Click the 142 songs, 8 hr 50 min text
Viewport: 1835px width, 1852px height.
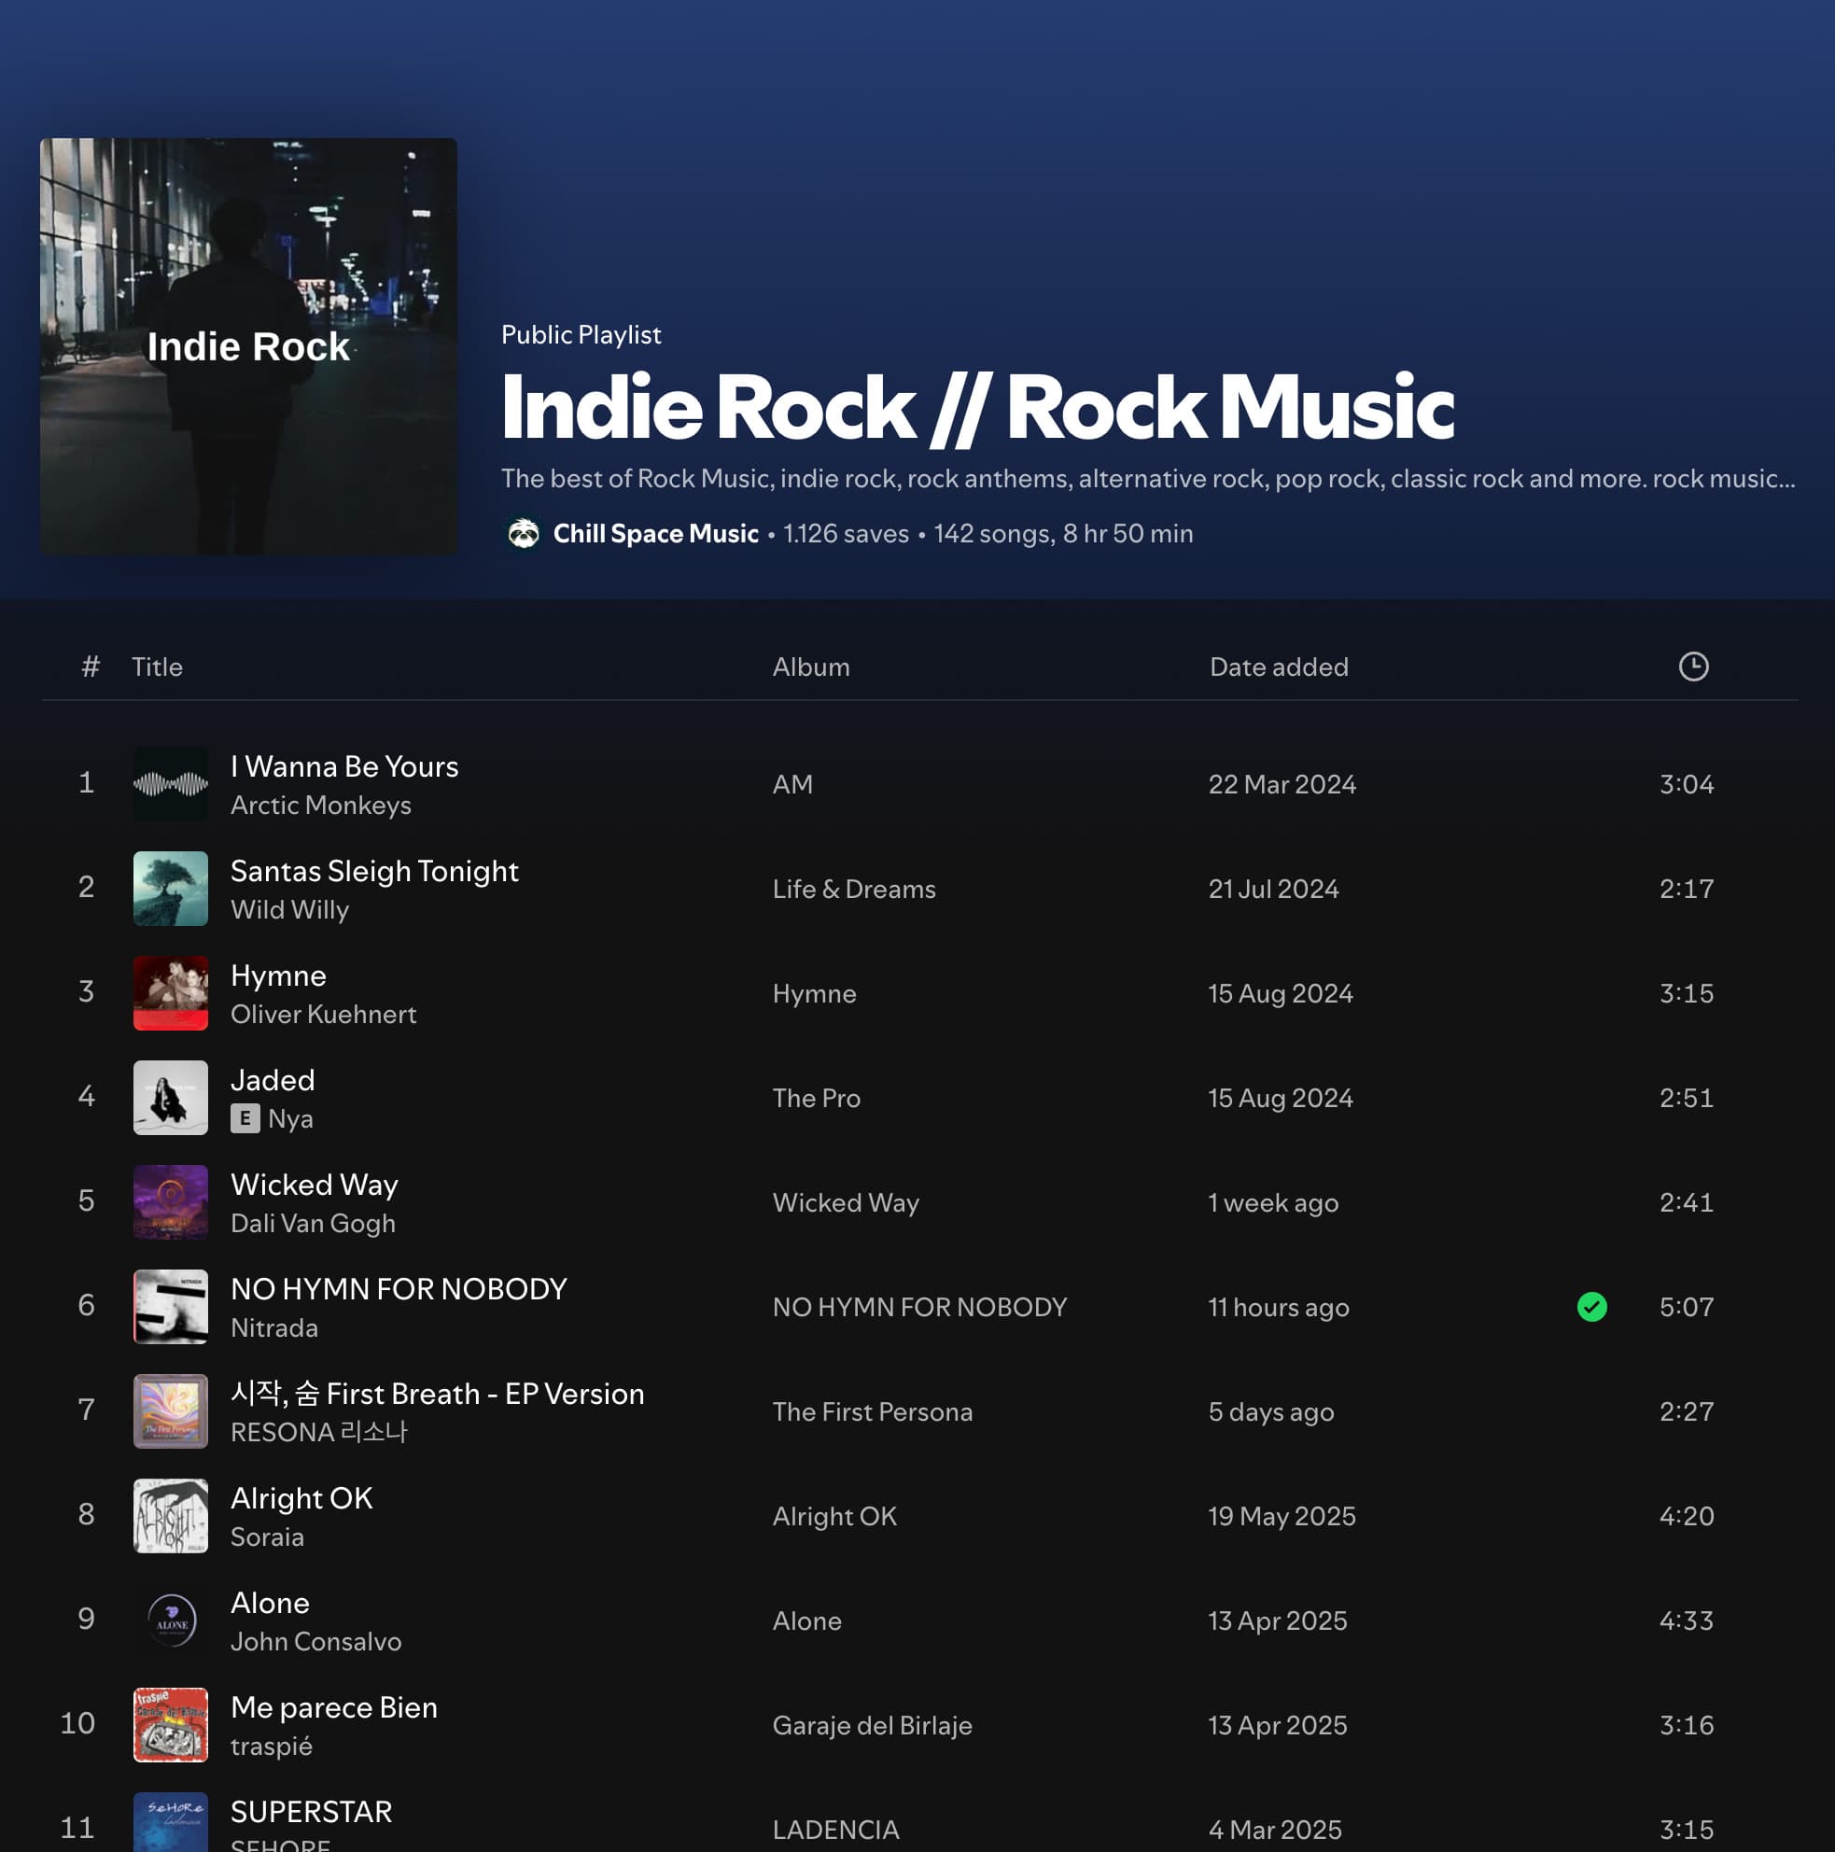point(1063,533)
